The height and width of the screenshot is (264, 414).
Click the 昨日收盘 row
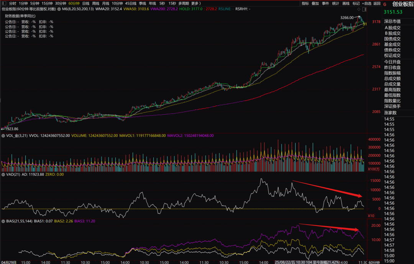(392, 67)
